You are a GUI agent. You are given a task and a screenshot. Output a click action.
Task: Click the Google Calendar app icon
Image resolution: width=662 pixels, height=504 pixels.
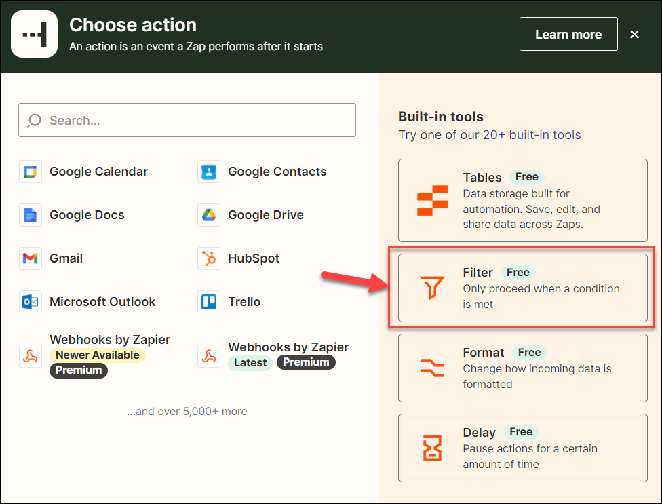(x=31, y=172)
